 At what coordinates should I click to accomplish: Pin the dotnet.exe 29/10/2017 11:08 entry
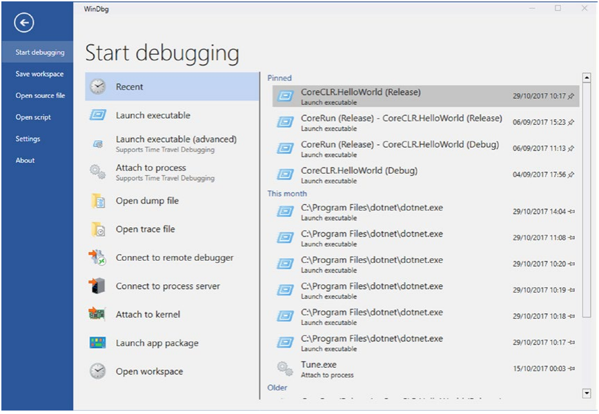pos(571,237)
